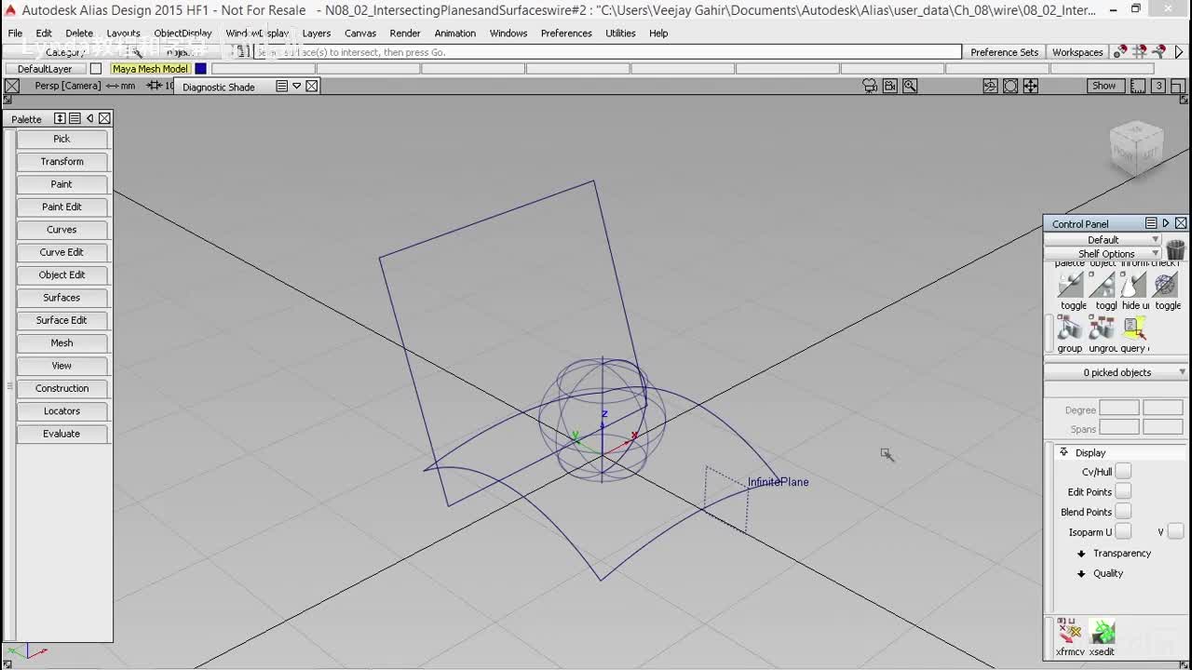This screenshot has height=670, width=1192.
Task: Click the group shelf icon
Action: 1070,328
